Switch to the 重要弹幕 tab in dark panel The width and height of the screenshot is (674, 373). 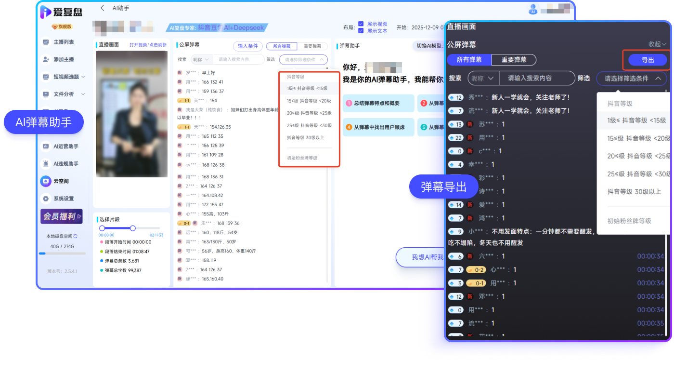[514, 60]
